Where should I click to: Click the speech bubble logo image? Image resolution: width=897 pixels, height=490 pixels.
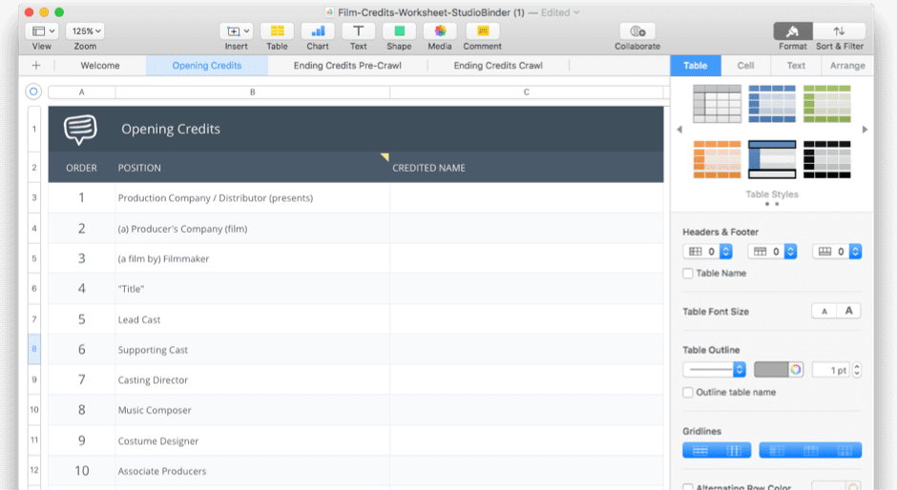[80, 130]
